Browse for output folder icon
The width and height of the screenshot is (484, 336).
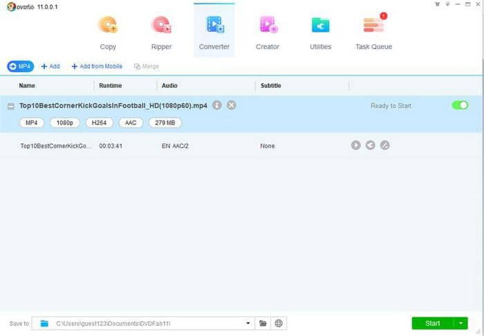(263, 324)
